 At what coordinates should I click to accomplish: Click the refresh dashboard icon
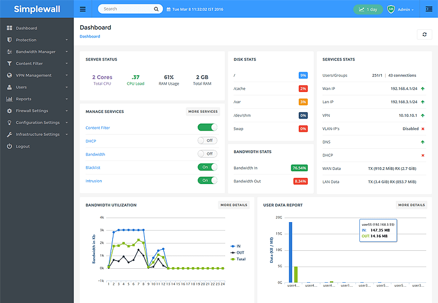(424, 34)
